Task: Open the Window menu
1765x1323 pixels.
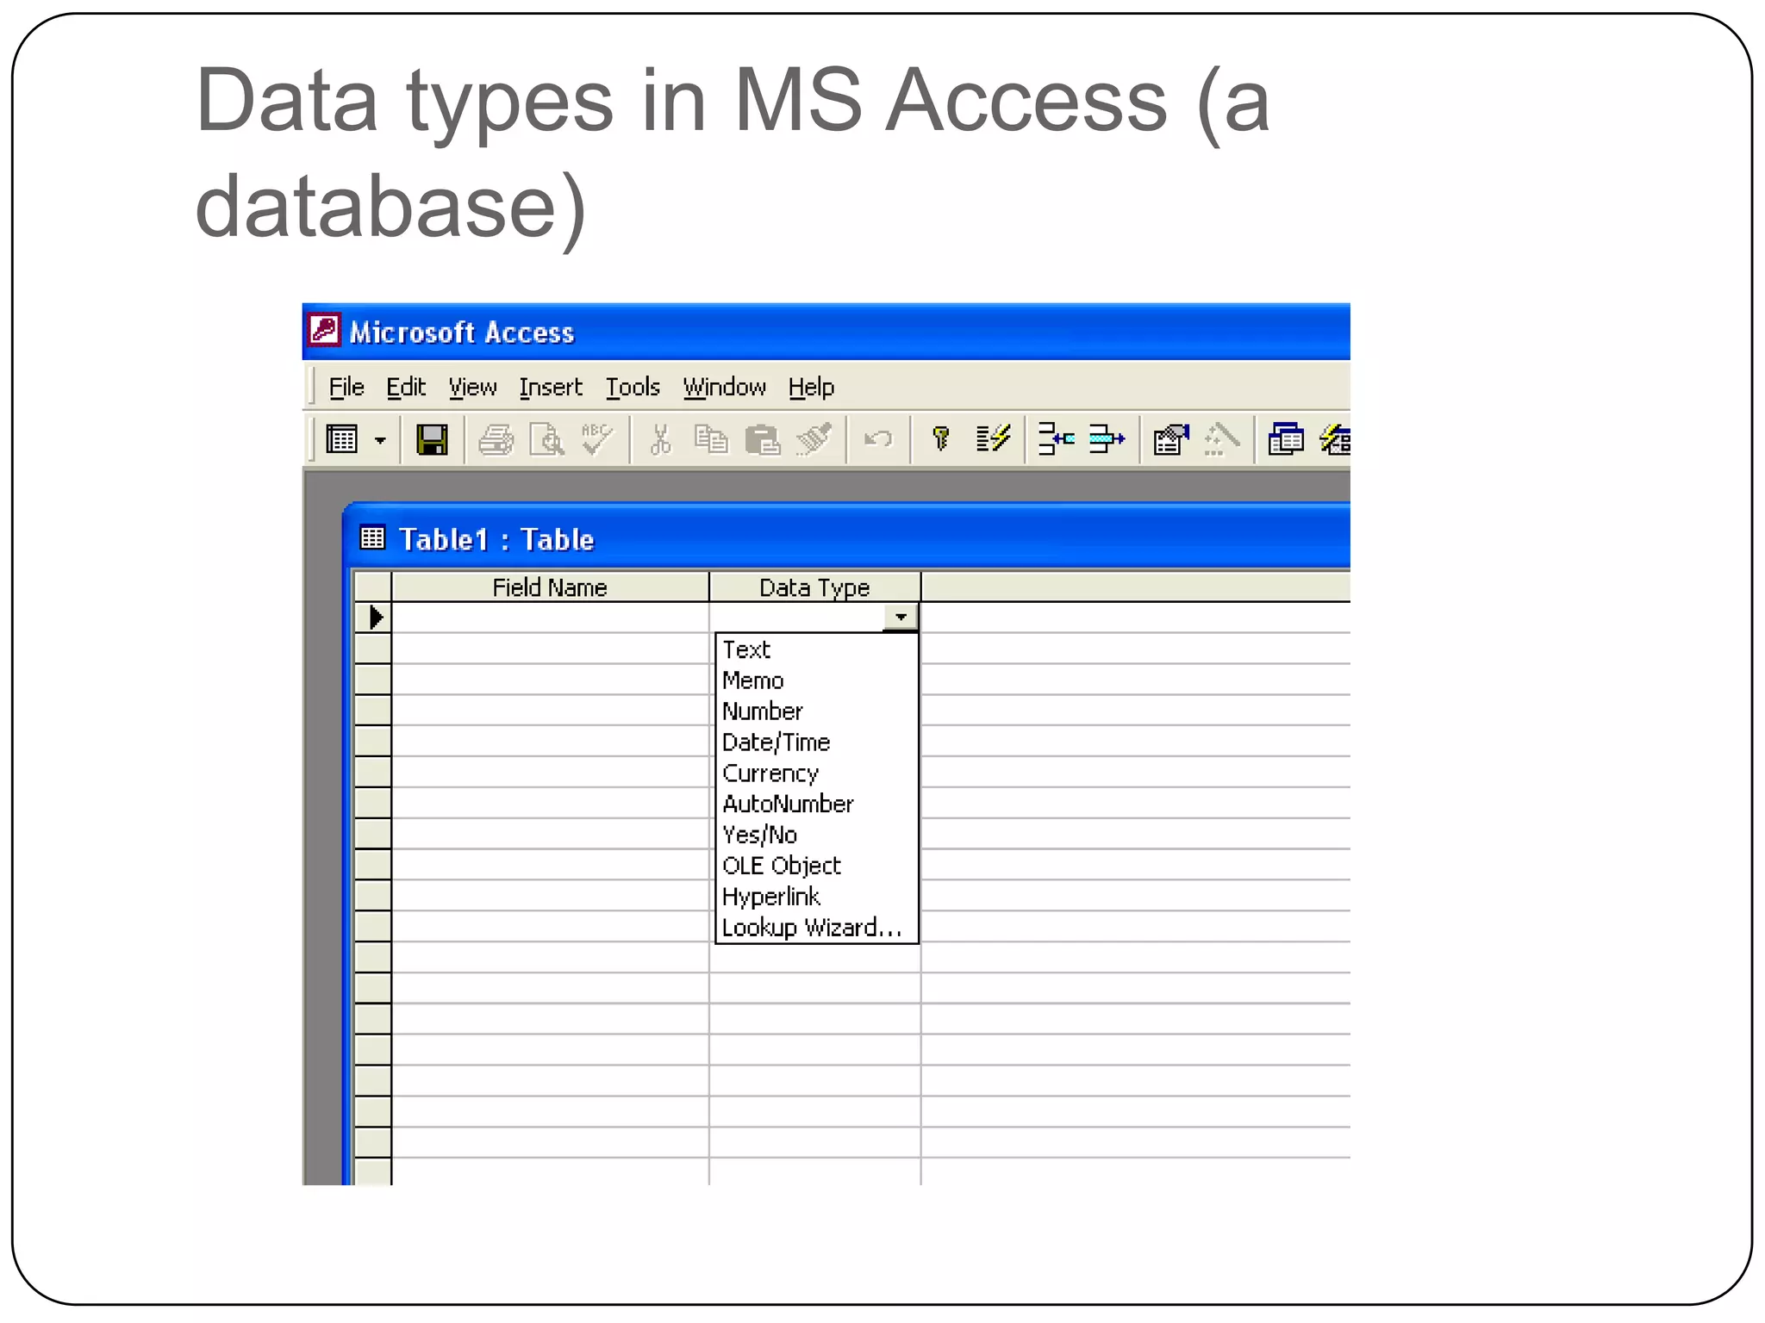Action: pyautogui.click(x=724, y=388)
